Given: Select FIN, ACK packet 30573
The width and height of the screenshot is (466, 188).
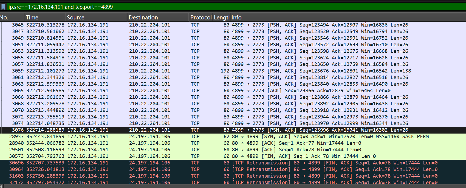Looking at the screenshot, I should click(233, 156).
